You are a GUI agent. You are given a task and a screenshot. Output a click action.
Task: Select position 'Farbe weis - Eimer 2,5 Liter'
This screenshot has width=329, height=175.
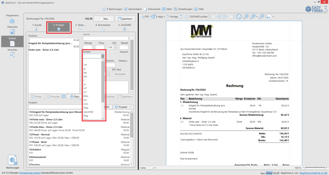[x=54, y=48]
